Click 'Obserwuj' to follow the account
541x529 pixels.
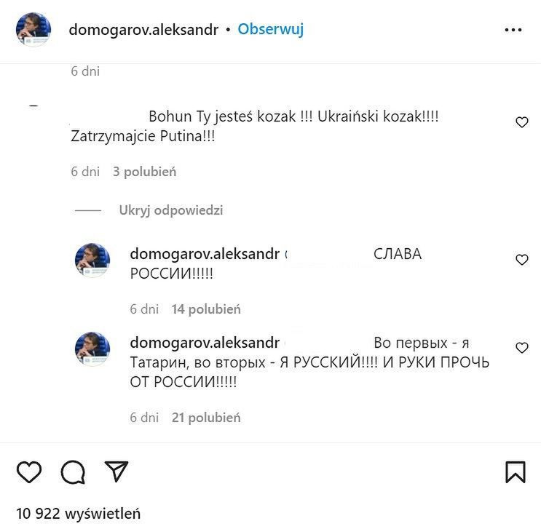271,29
